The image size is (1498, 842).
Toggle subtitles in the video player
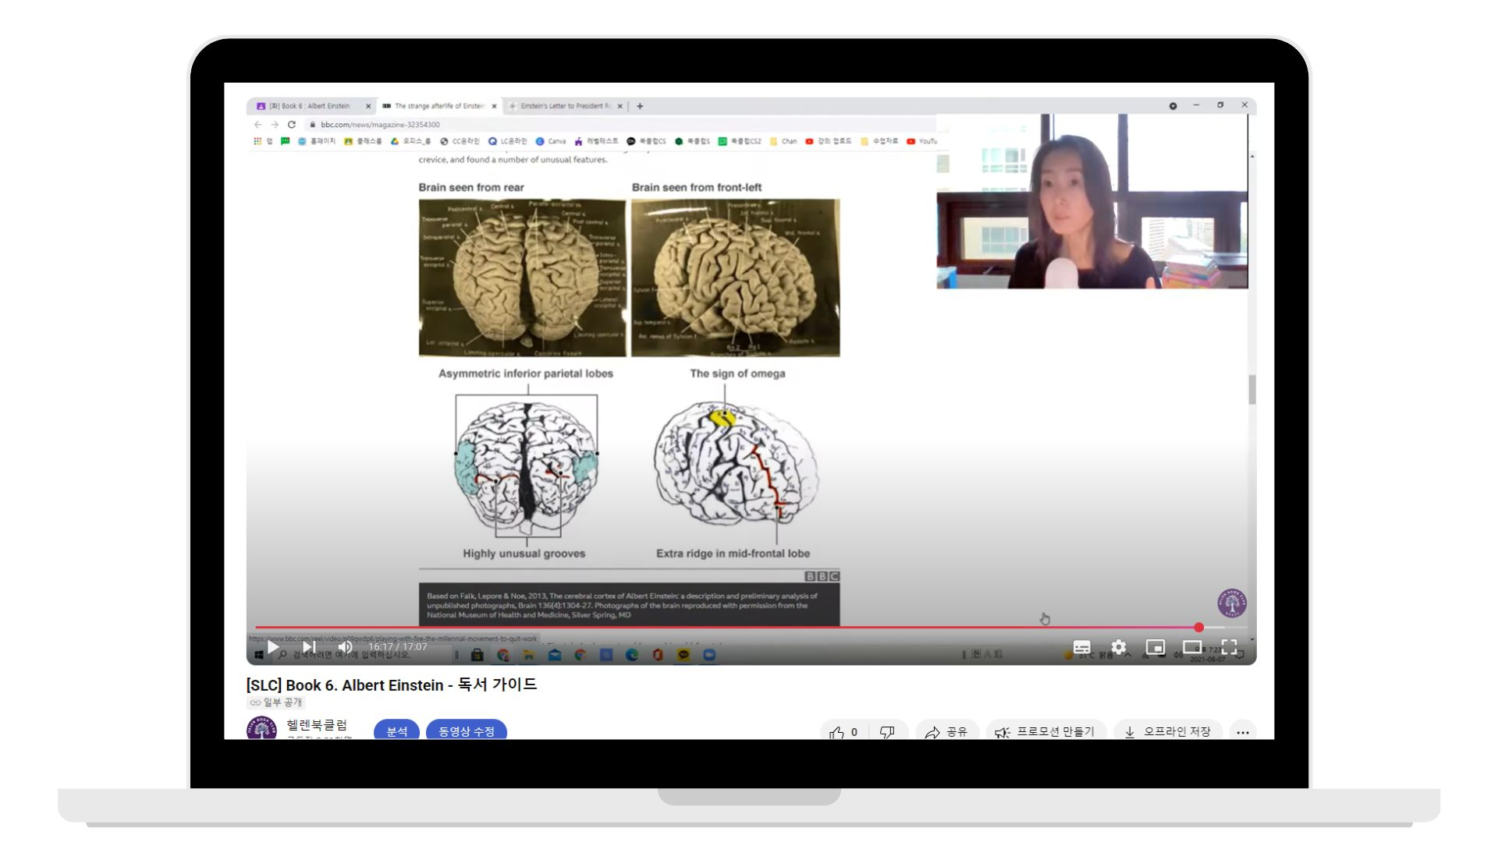pyautogui.click(x=1081, y=647)
